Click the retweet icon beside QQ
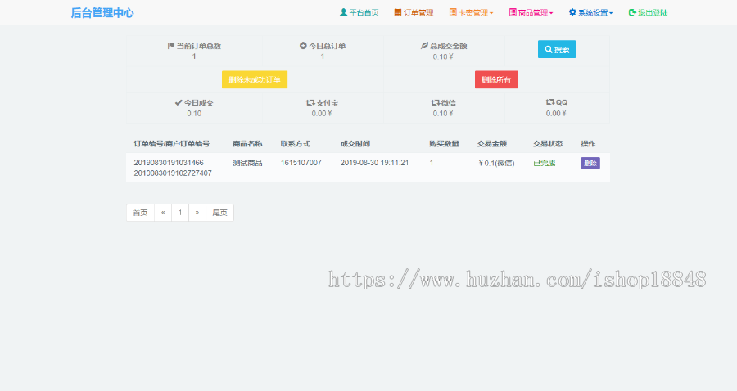737x391 pixels. (550, 102)
